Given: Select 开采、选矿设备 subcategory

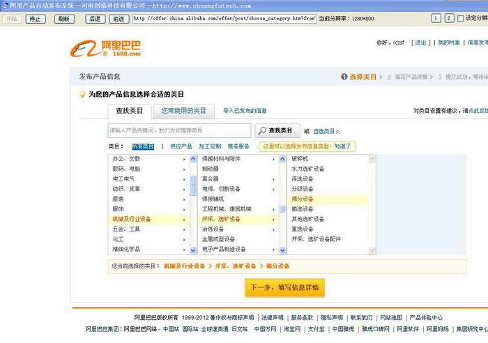Looking at the screenshot, I should [238, 219].
